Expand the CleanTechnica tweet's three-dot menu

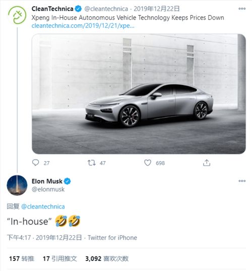pos(242,9)
